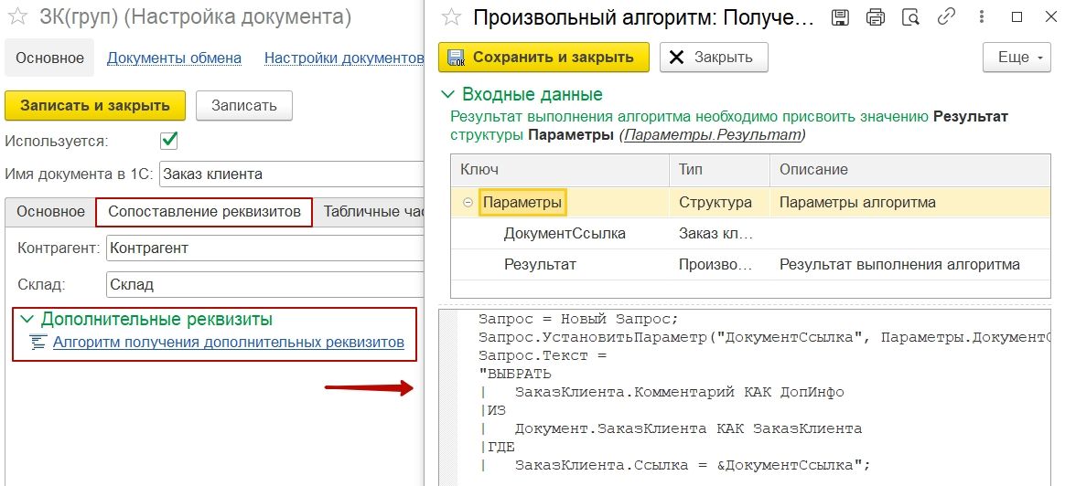The image size is (1065, 486).
Task: Open Настройки документов link
Action: pos(344,58)
